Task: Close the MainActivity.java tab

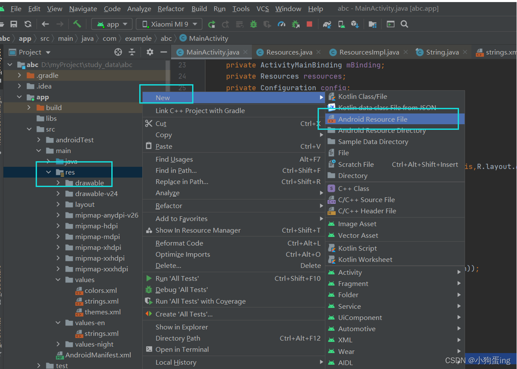Action: [x=245, y=52]
